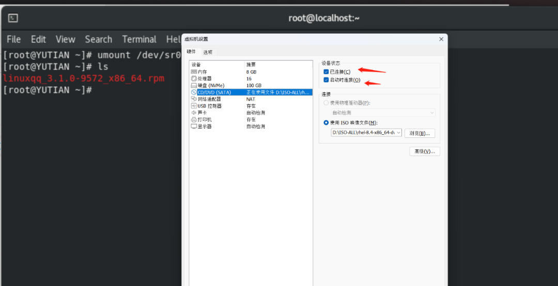Image resolution: width=558 pixels, height=286 pixels.
Task: Click the processor summary value 16
Action: [249, 78]
